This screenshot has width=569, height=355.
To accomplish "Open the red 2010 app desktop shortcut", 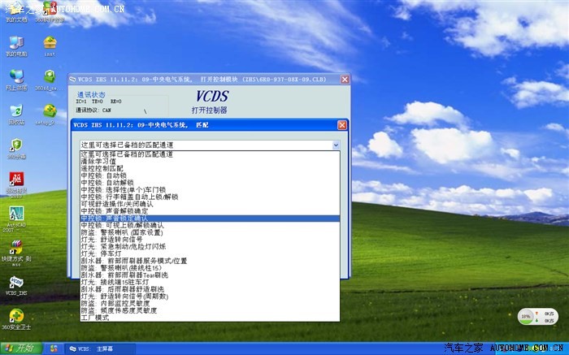I will [16, 184].
